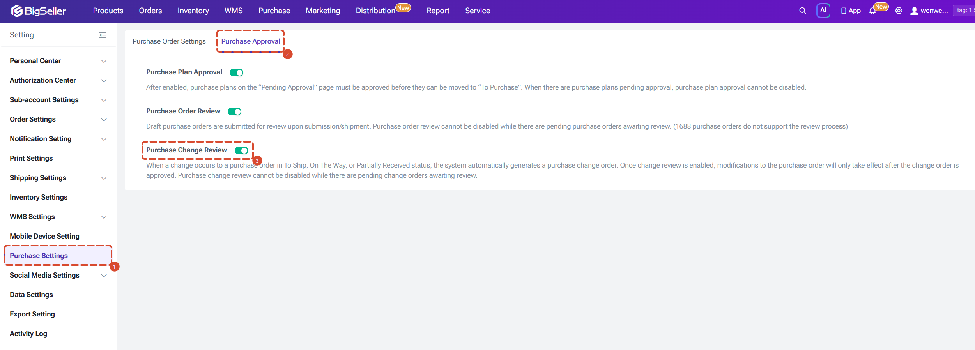The height and width of the screenshot is (350, 975).
Task: Click the Sub-account Settings label
Action: pos(44,100)
